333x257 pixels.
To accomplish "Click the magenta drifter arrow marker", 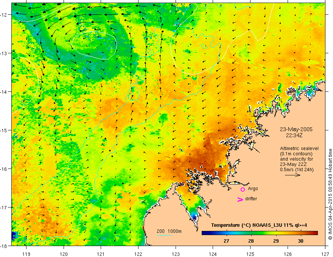I will pyautogui.click(x=240, y=199).
